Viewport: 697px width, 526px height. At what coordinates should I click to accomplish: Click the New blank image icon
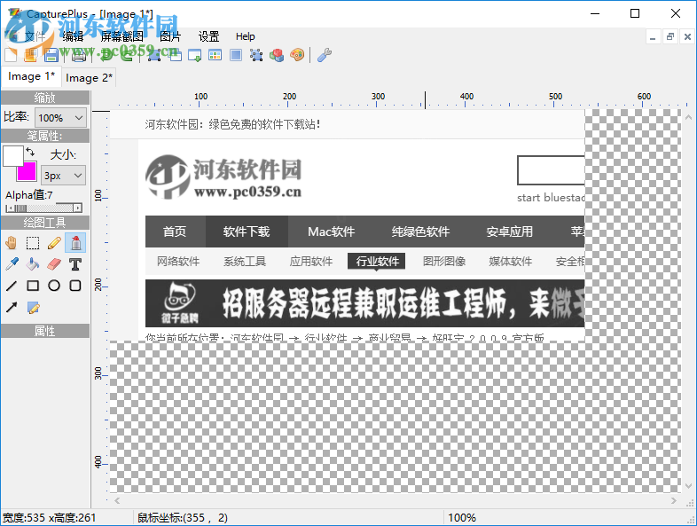point(11,55)
